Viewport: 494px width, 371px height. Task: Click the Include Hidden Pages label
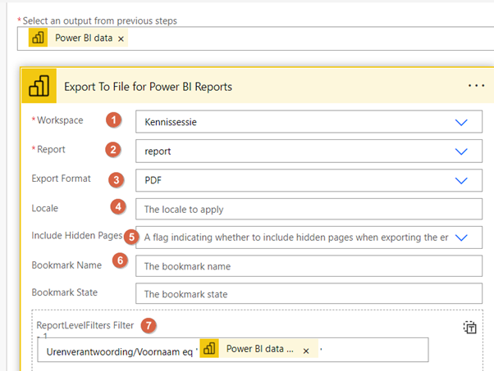[x=77, y=235]
